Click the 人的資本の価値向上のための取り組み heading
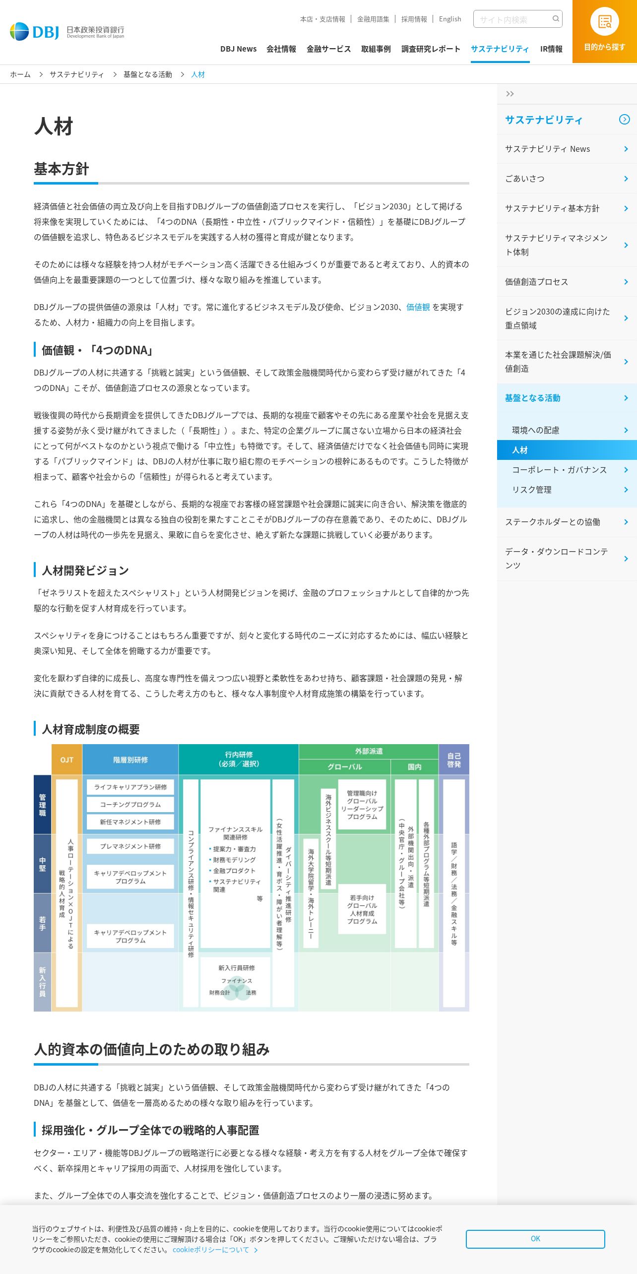637x1274 pixels. click(152, 1049)
